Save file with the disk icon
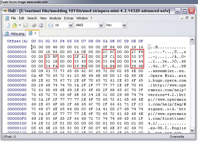198x142 pixels. (25, 25)
